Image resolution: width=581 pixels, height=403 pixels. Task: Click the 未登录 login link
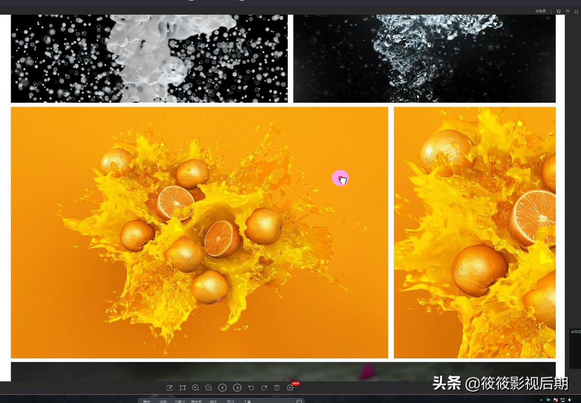[x=540, y=11]
